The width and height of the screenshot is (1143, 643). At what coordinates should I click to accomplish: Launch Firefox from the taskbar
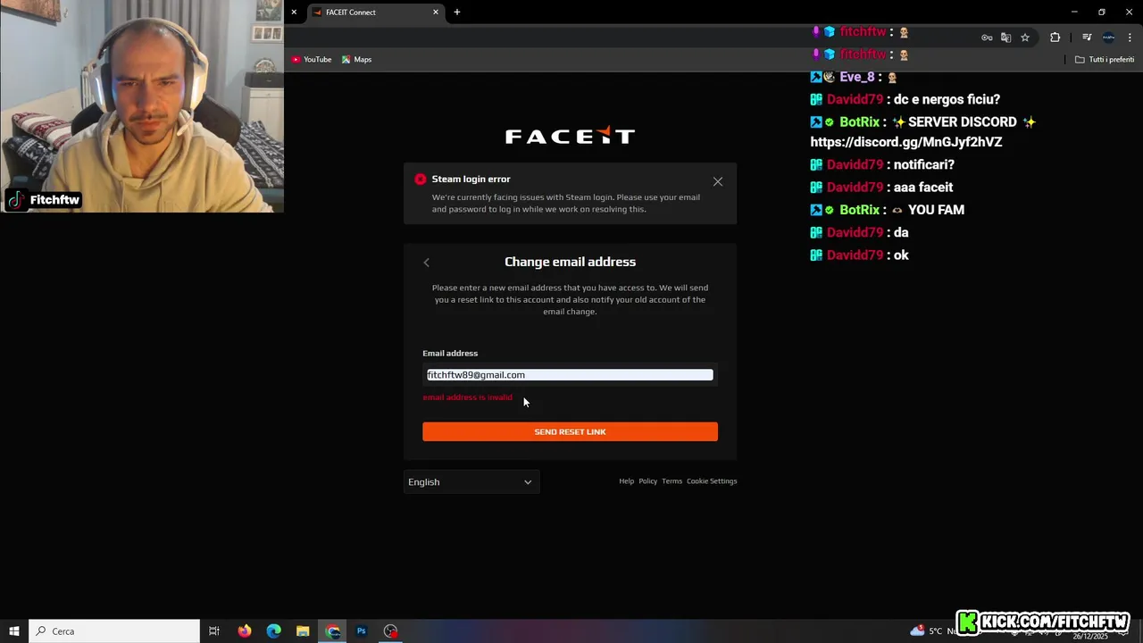[245, 631]
